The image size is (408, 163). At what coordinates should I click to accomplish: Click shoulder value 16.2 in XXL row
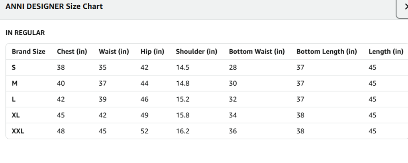coord(182,131)
